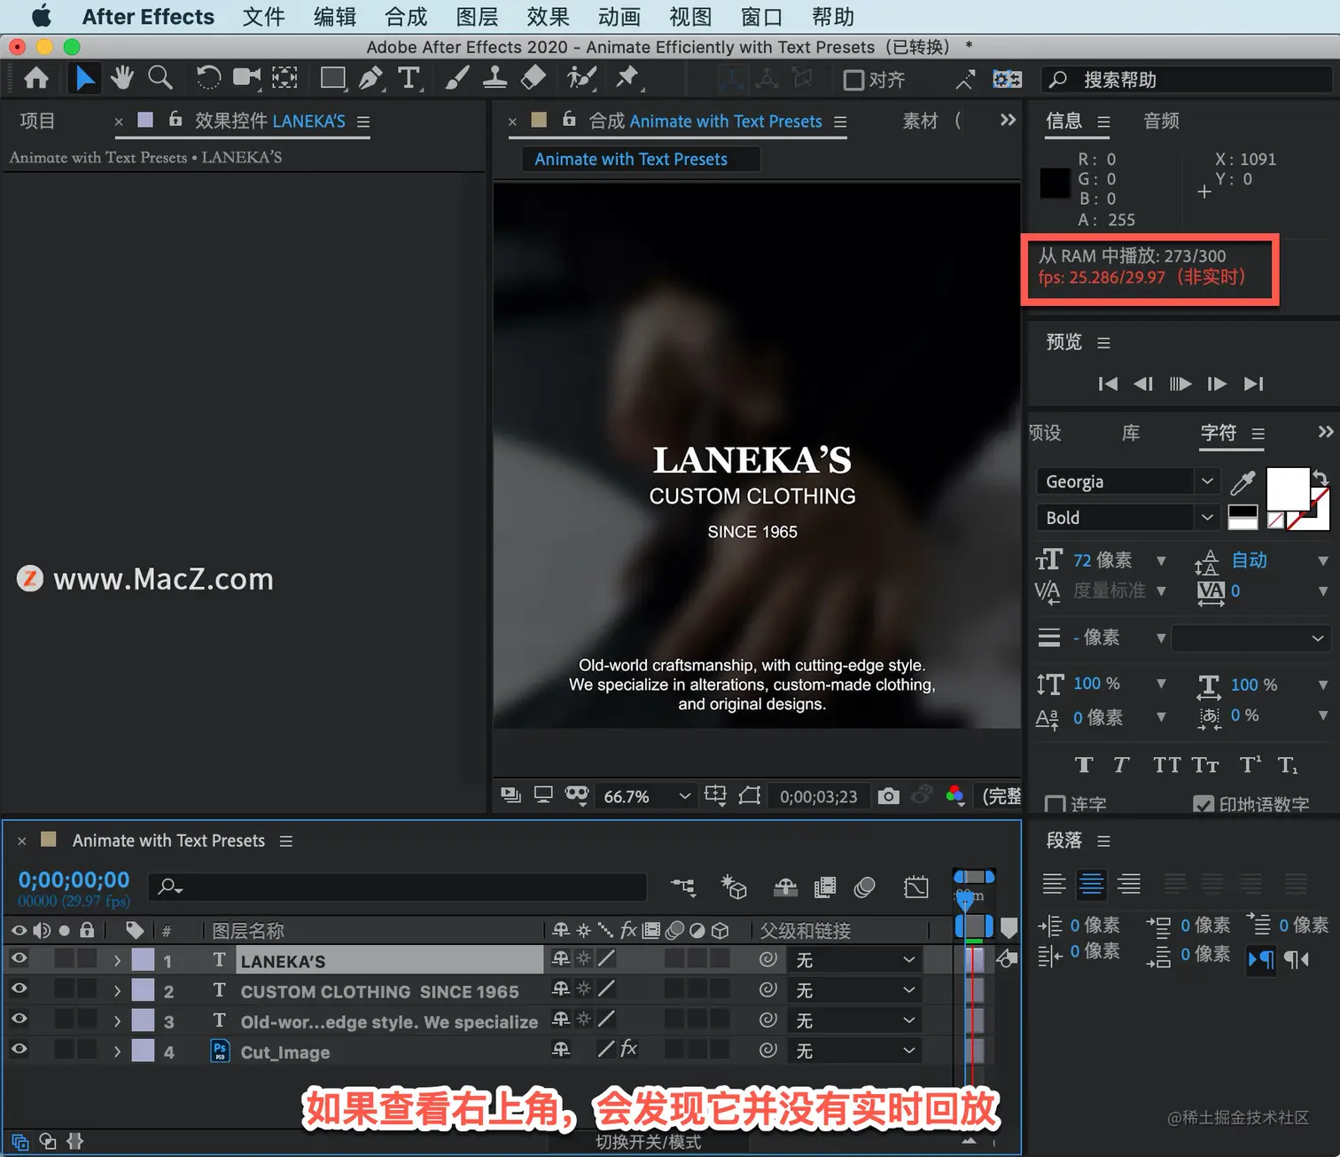Click the timeline layer search field
The width and height of the screenshot is (1340, 1157).
coord(399,887)
